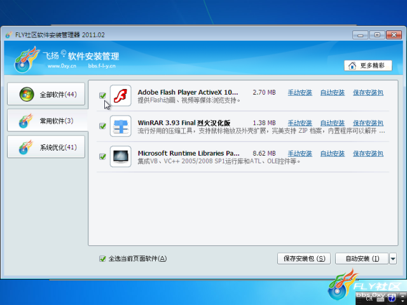Click the flame disc icon in 系统优化 tab
407x305 pixels.
tap(25, 147)
